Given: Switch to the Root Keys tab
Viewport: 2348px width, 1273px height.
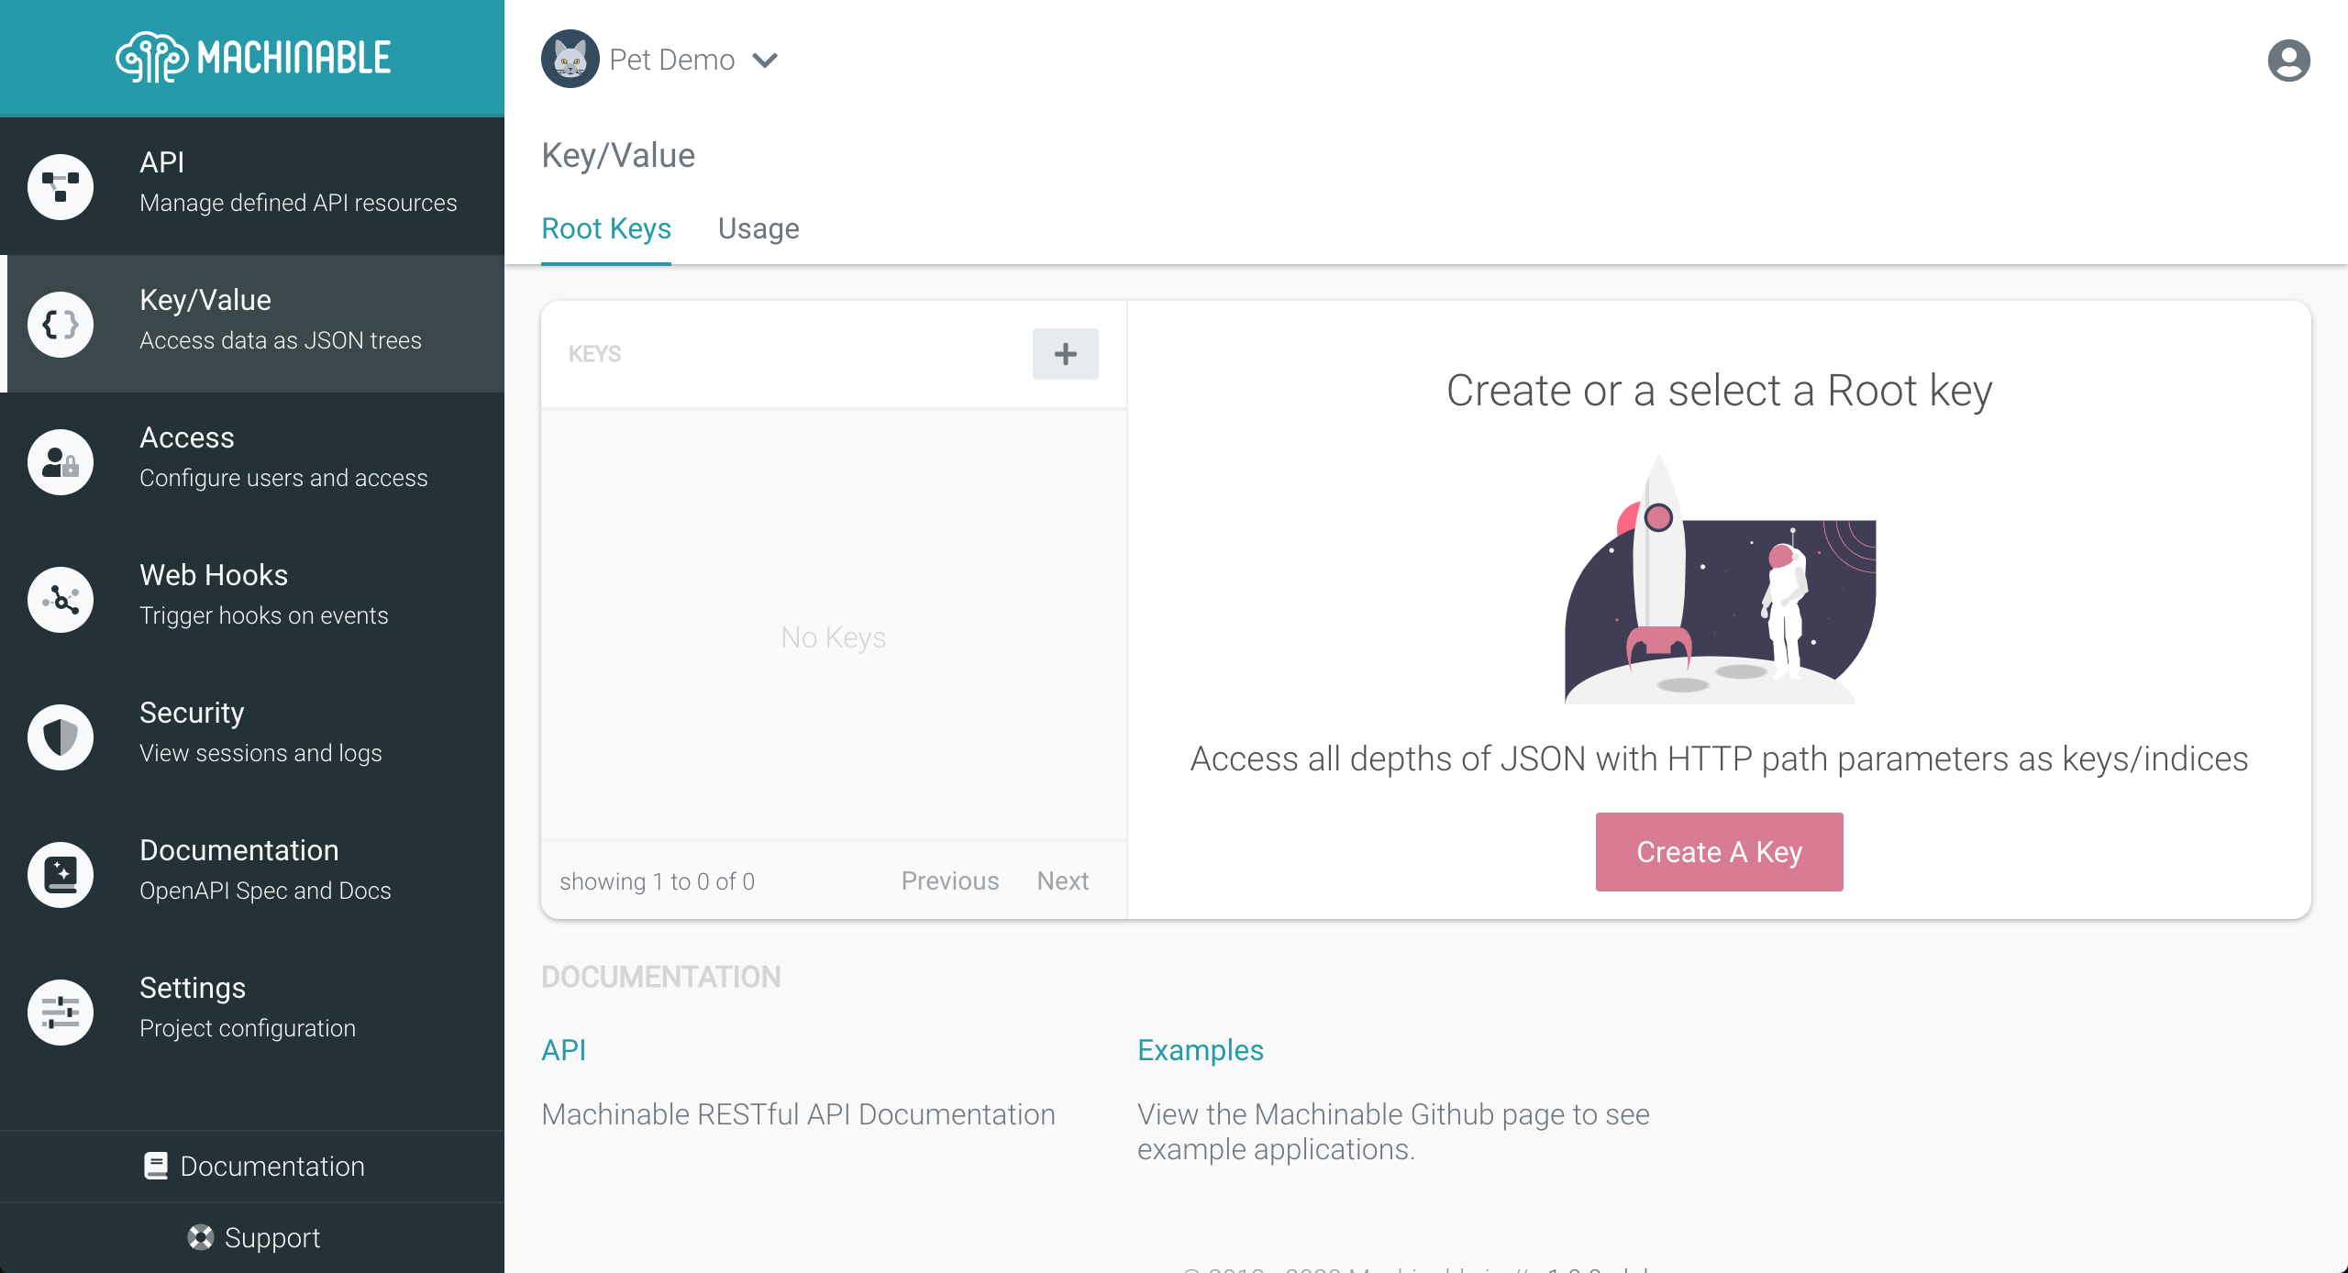Looking at the screenshot, I should [606, 228].
